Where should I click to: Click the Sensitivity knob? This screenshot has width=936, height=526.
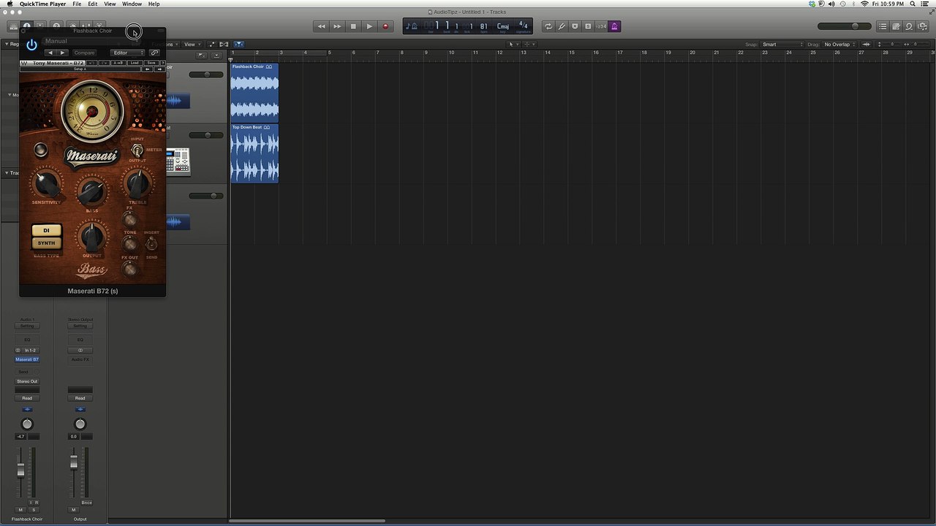click(46, 183)
